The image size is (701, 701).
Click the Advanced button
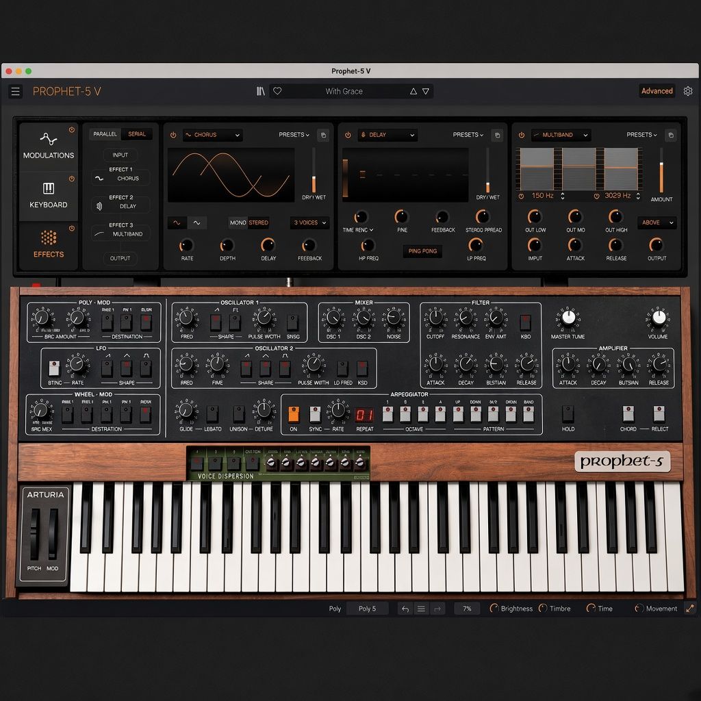657,91
